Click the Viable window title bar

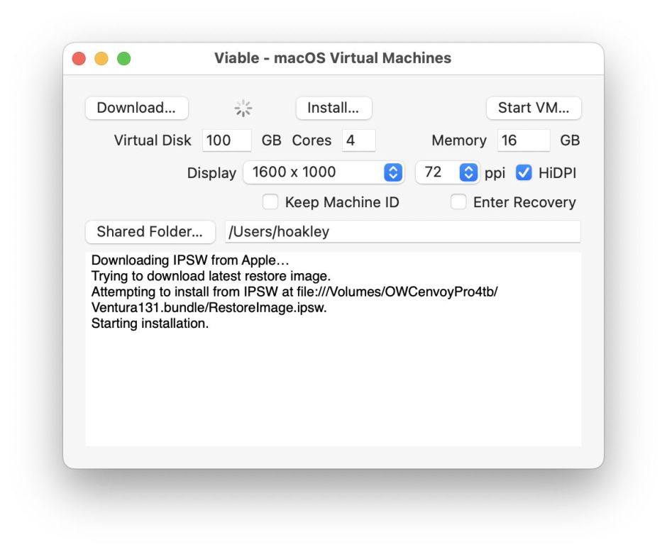click(x=332, y=58)
